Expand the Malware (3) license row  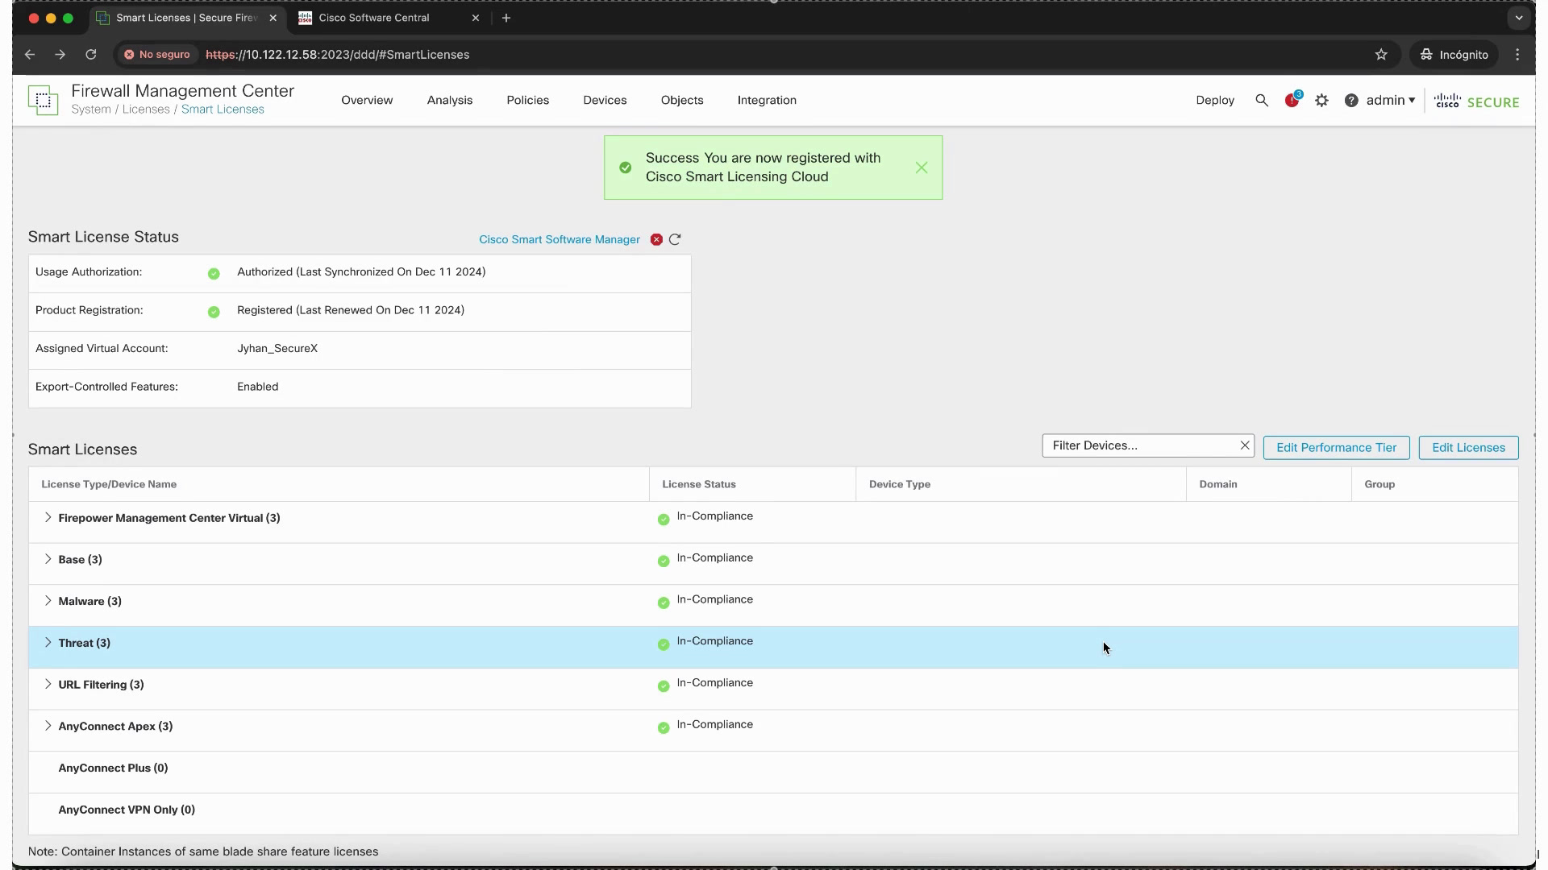pyautogui.click(x=48, y=601)
